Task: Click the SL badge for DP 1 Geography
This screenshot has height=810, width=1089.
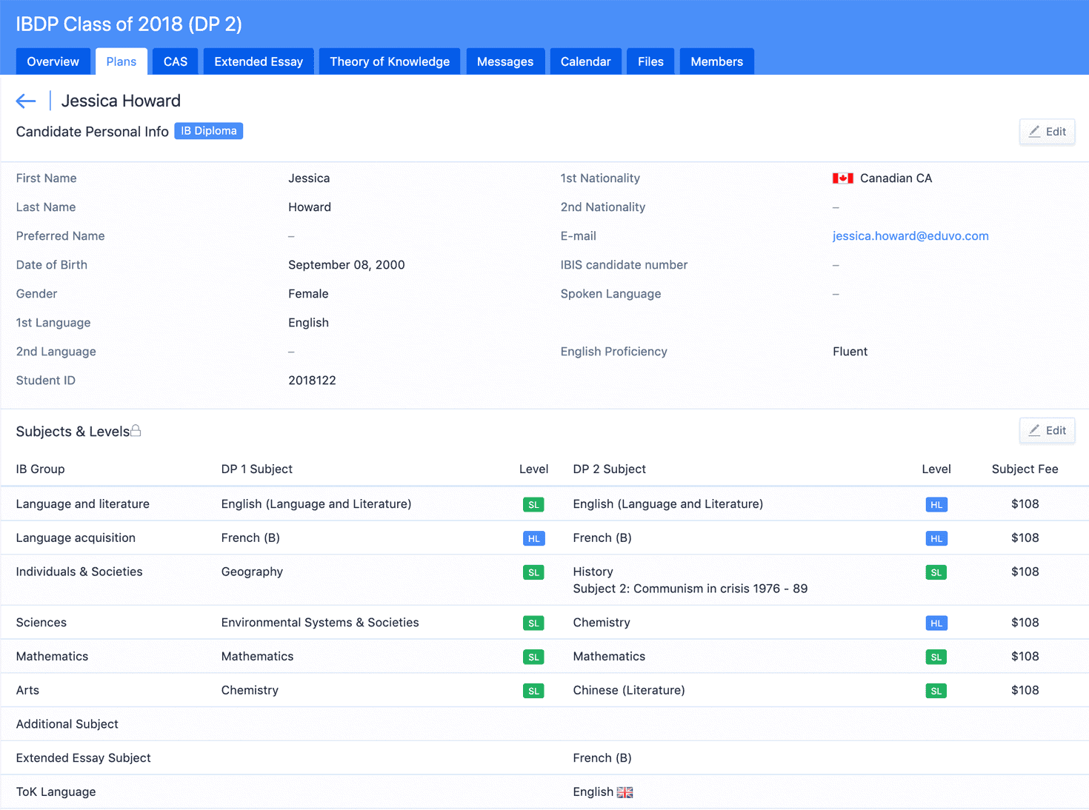Action: 533,572
